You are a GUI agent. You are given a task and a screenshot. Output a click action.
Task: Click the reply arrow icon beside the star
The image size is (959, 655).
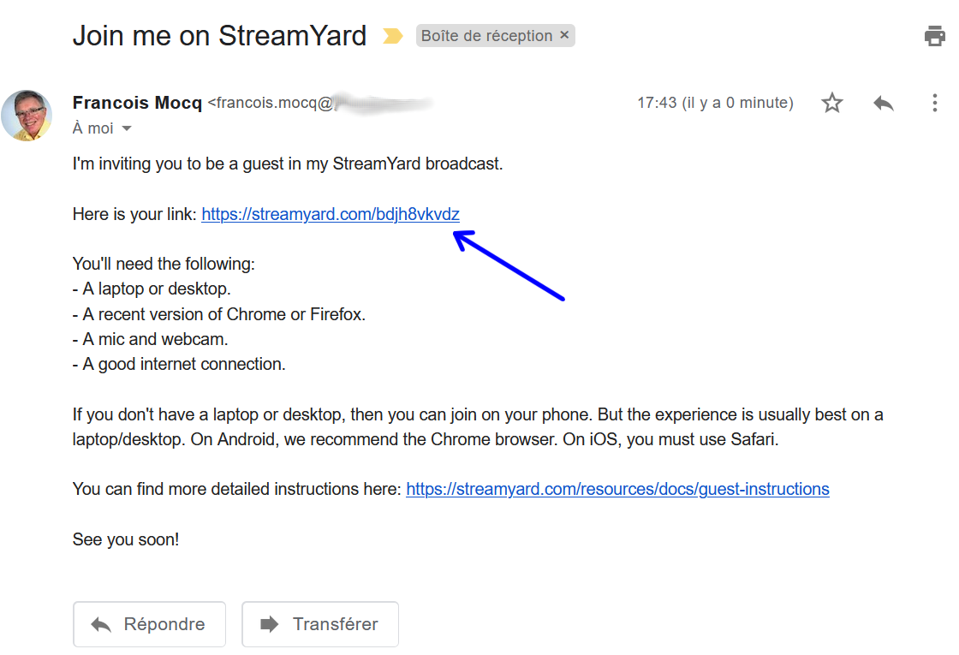883,103
